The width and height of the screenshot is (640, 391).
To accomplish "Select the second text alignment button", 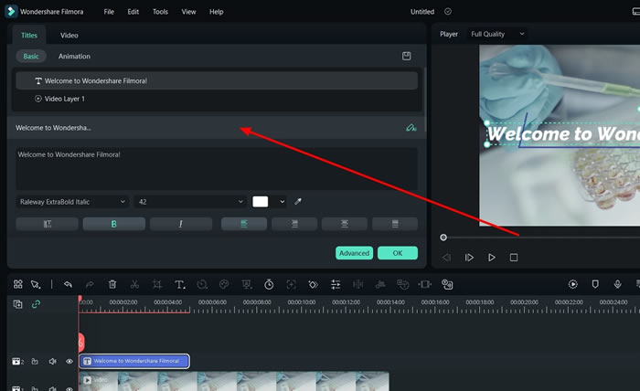I will point(294,224).
